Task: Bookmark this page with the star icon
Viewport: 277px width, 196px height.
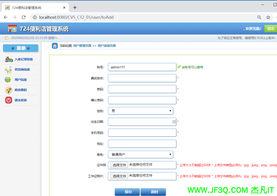Action: click(268, 17)
